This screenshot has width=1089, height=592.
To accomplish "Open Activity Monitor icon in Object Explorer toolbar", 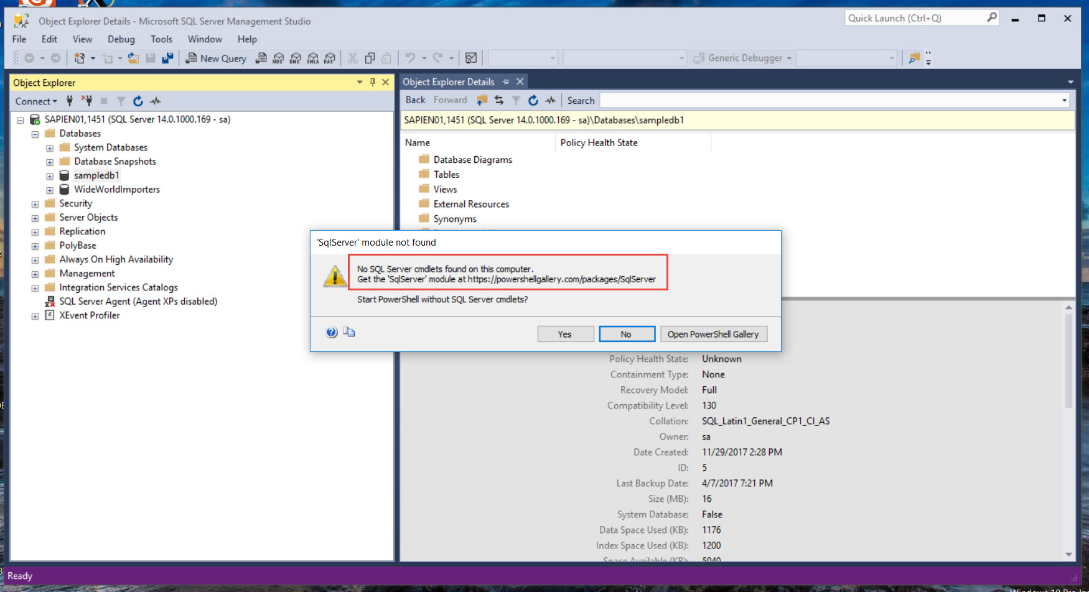I will click(156, 101).
